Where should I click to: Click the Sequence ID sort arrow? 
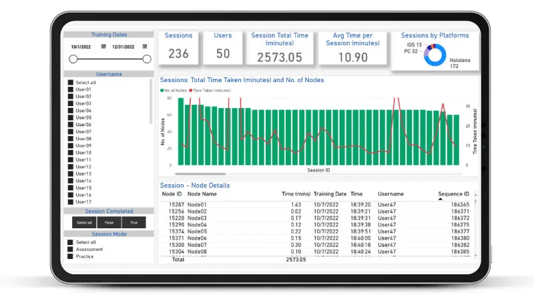pyautogui.click(x=441, y=199)
